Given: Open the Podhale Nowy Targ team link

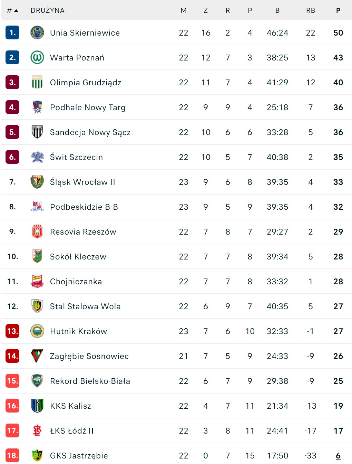Looking at the screenshot, I should (x=88, y=107).
